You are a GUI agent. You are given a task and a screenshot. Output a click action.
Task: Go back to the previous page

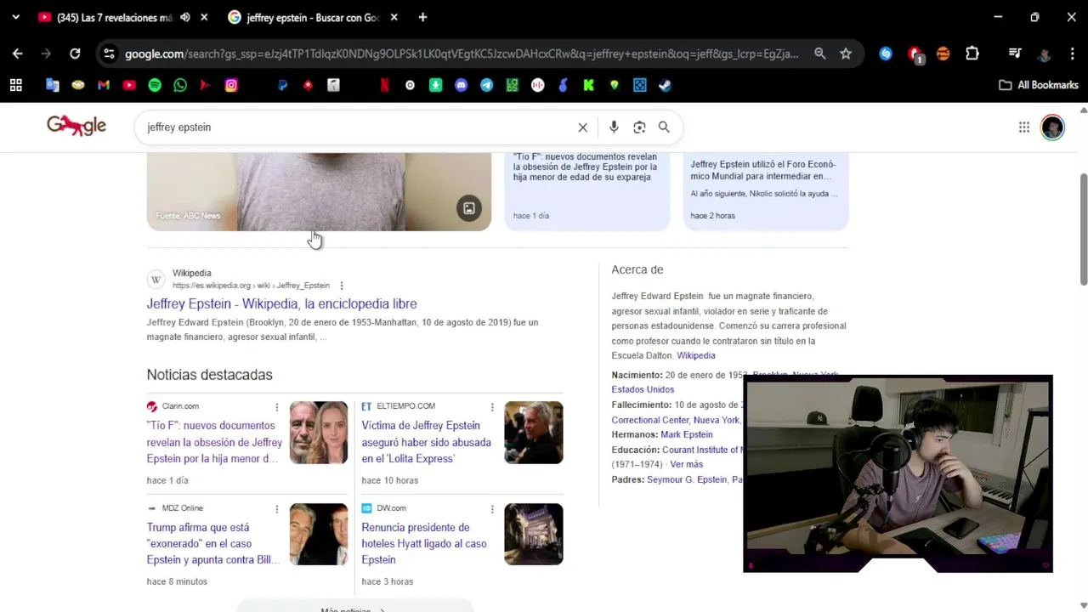(18, 54)
